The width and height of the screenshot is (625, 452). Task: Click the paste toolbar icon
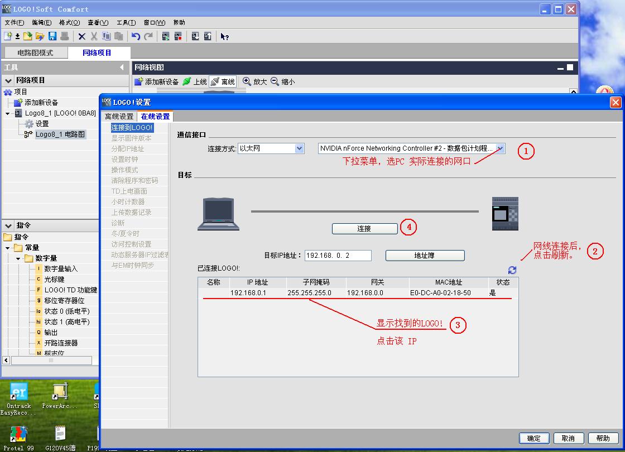(118, 36)
